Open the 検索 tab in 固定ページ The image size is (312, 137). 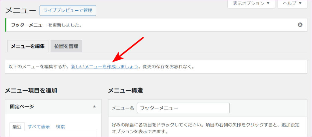pyautogui.click(x=60, y=127)
